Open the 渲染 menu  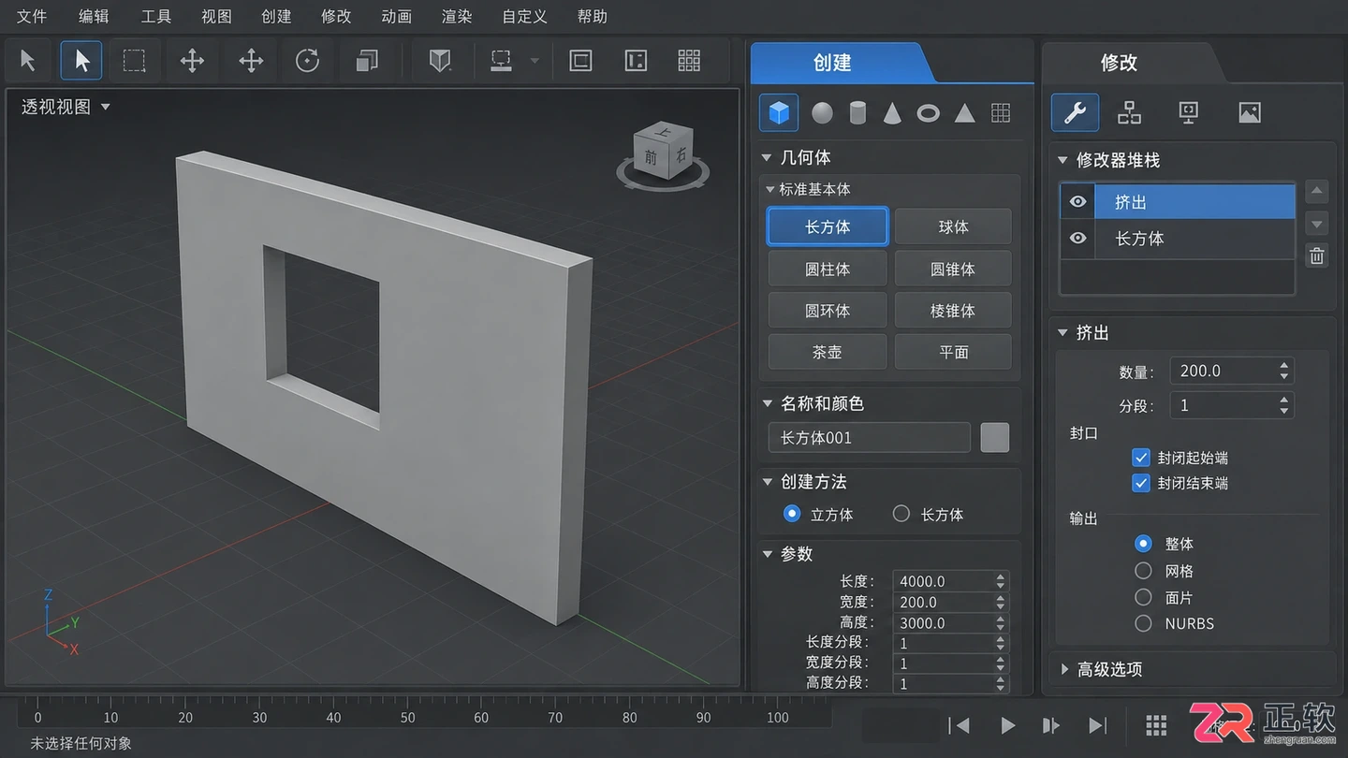coord(457,17)
